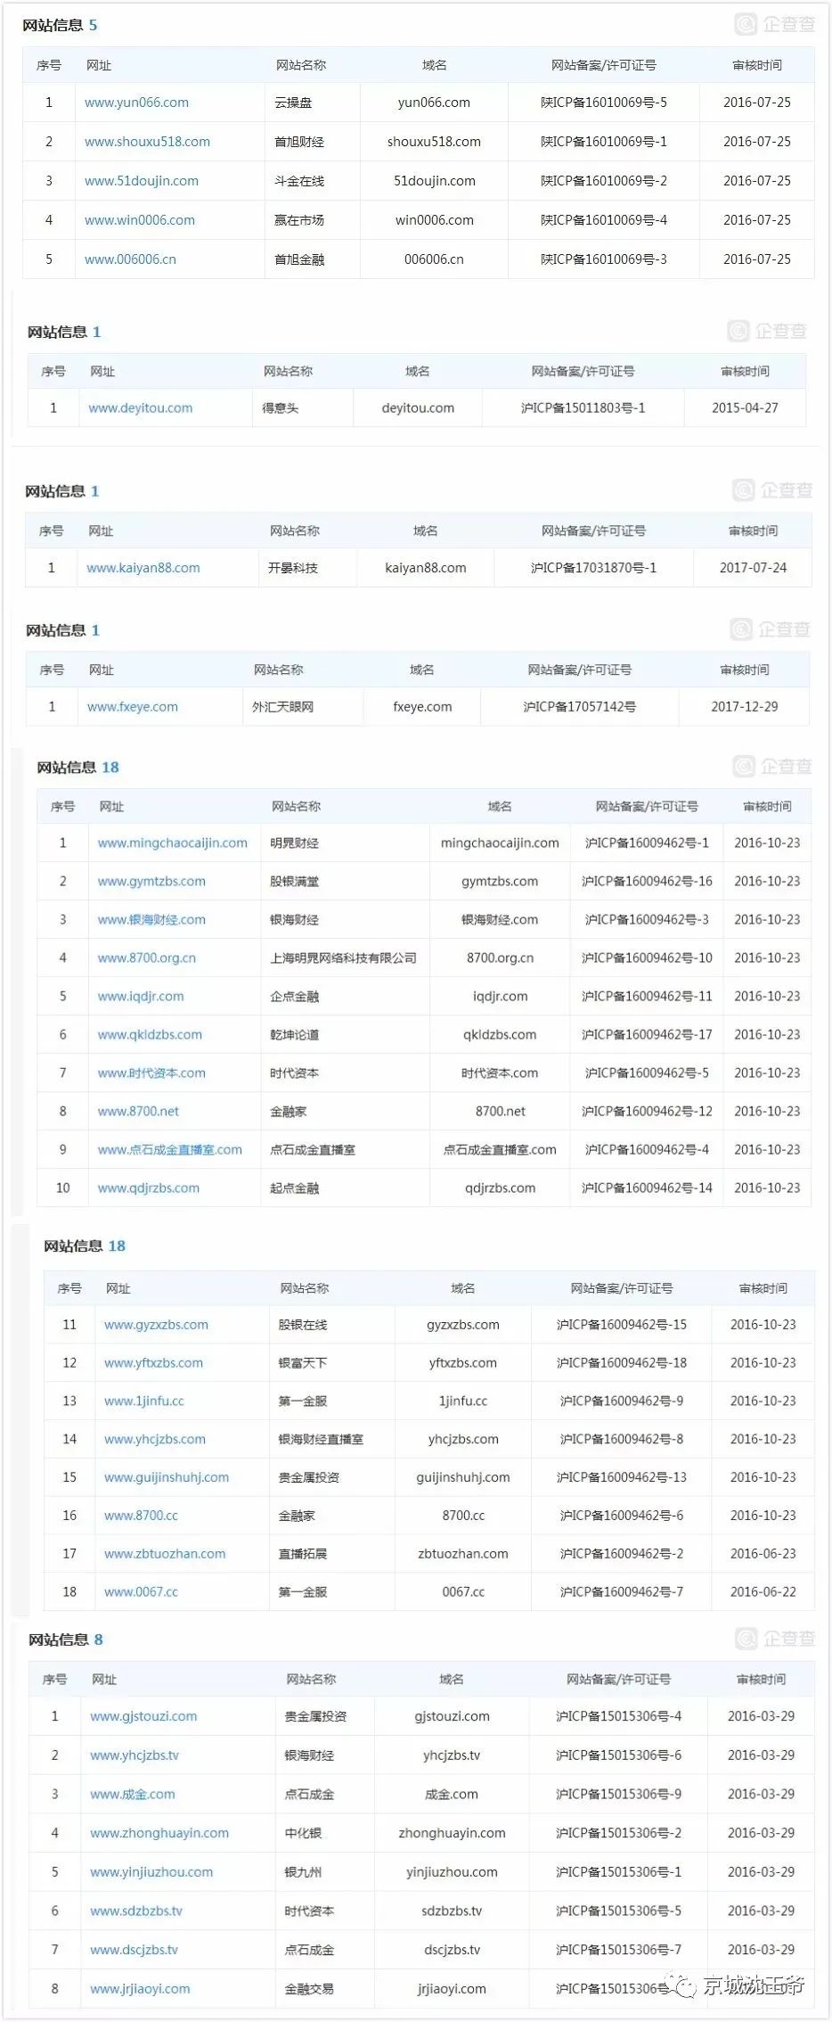Click the count 5 beside the top 网站信息 heading

(93, 26)
